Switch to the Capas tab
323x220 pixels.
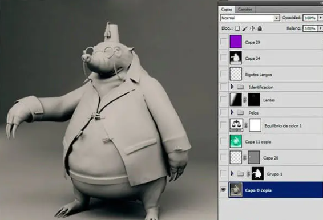point(227,9)
